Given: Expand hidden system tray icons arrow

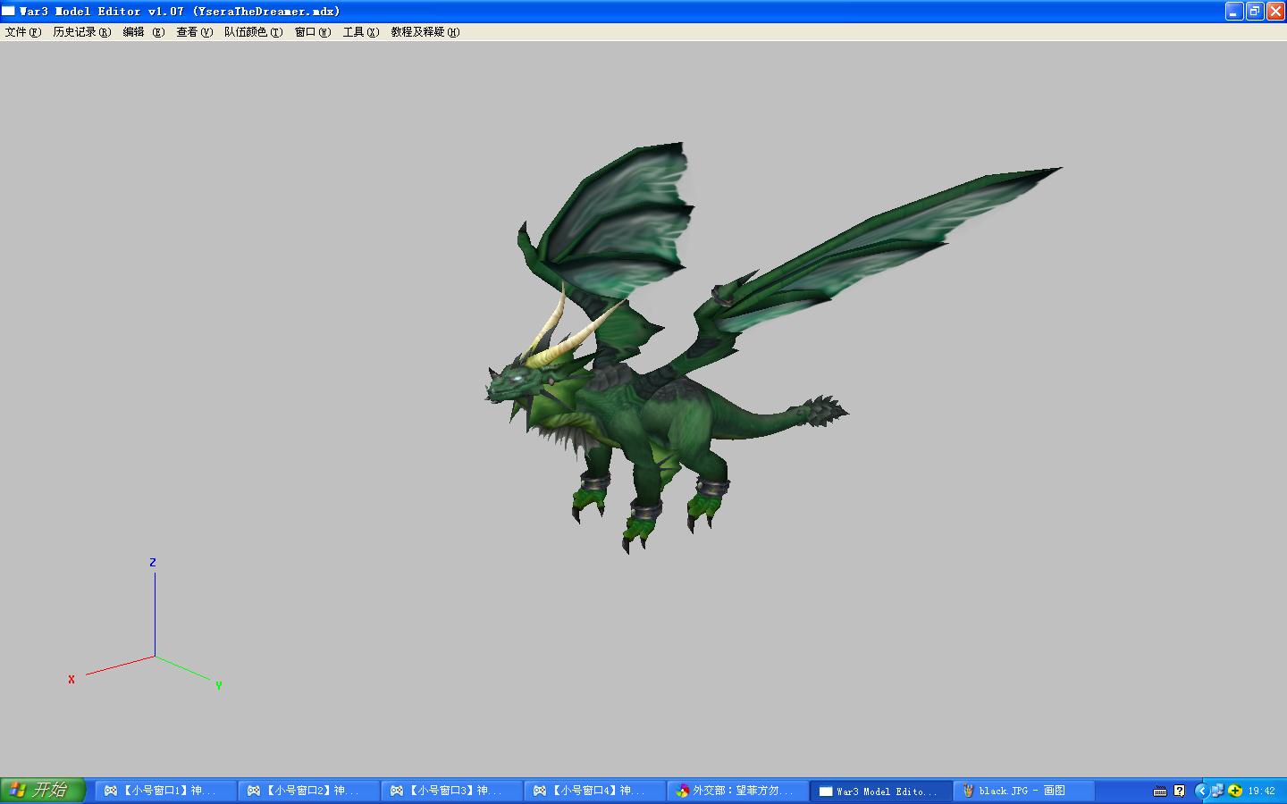Looking at the screenshot, I should [x=1201, y=791].
